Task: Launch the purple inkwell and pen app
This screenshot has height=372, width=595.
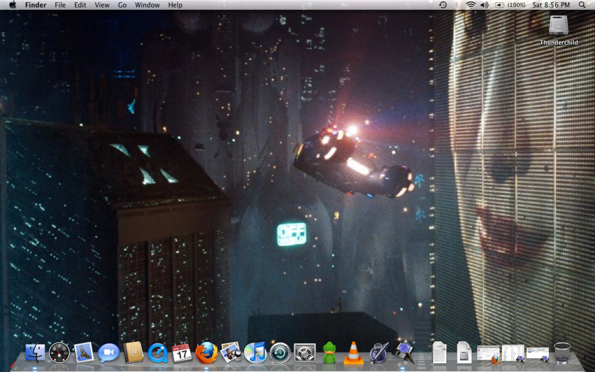Action: click(x=379, y=353)
